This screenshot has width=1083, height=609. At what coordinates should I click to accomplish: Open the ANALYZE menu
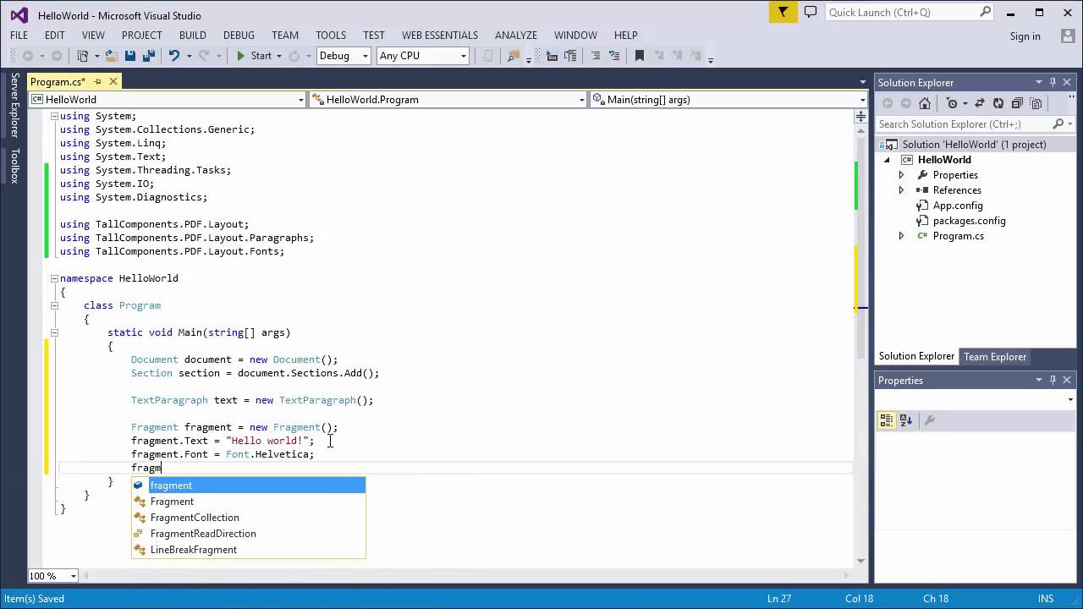[516, 36]
